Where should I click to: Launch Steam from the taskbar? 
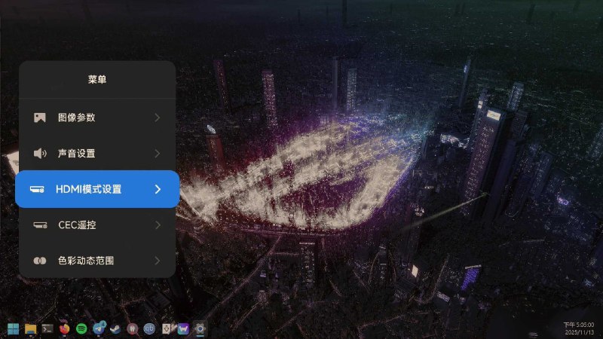[115, 328]
